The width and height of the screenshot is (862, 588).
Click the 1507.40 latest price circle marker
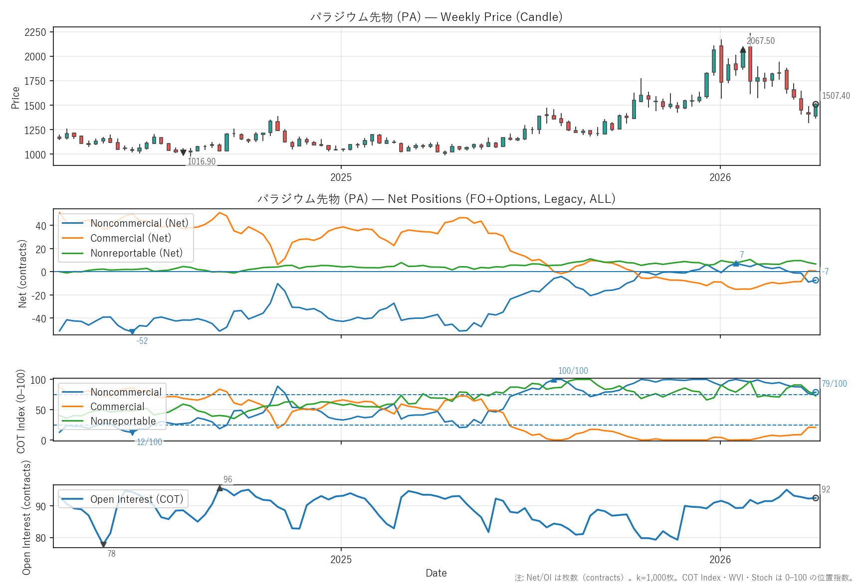tap(816, 105)
